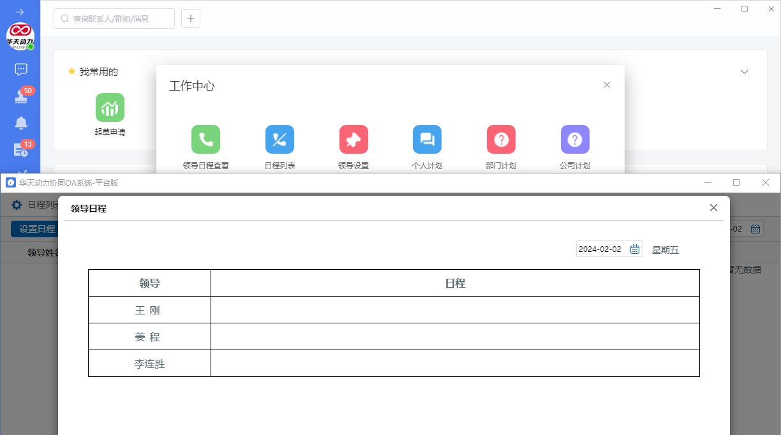Click the 查询联系人/群组/消息 search box

(115, 18)
